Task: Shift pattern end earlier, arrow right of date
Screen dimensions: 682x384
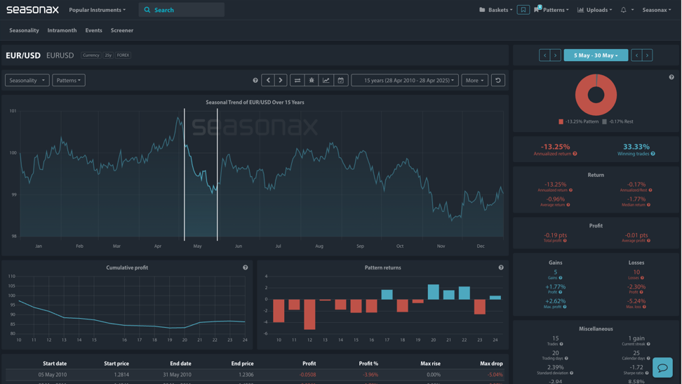Action: [636, 55]
